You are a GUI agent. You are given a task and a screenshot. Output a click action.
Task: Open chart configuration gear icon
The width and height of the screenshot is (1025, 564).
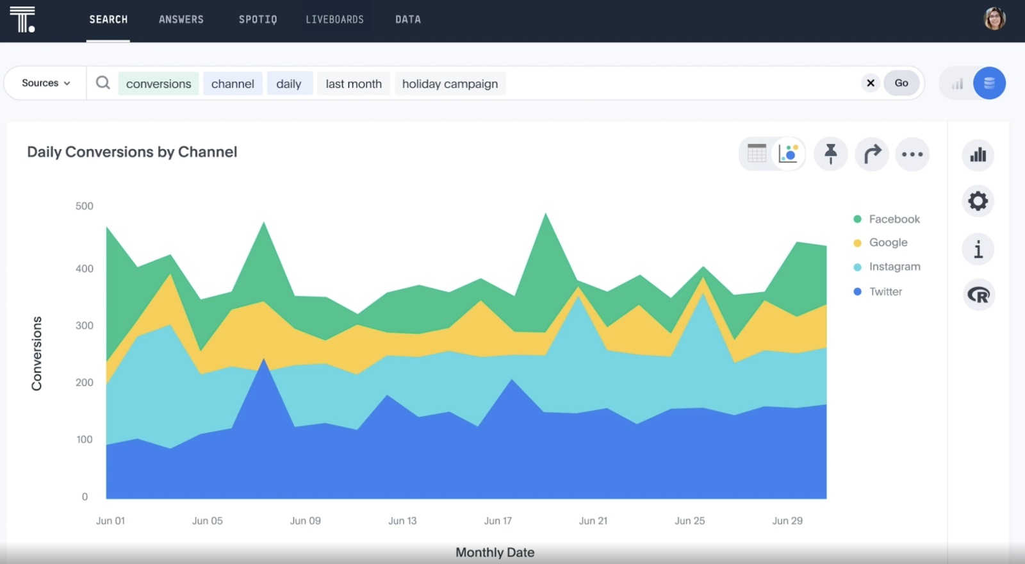[x=978, y=201]
